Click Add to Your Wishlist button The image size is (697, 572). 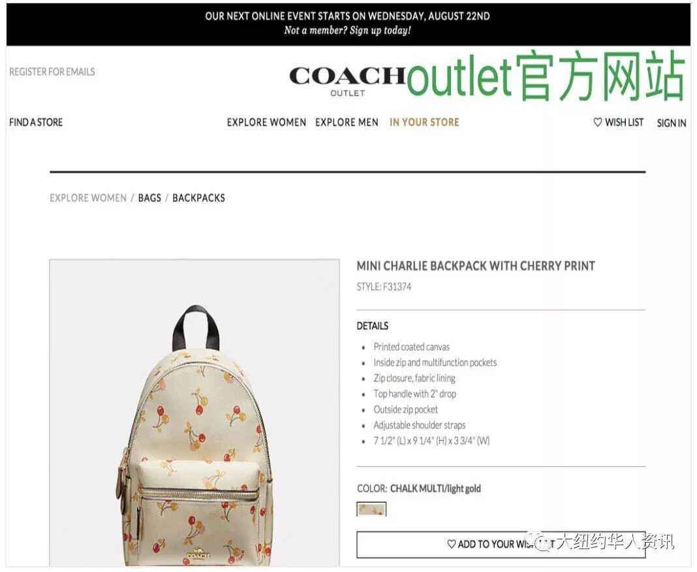501,545
